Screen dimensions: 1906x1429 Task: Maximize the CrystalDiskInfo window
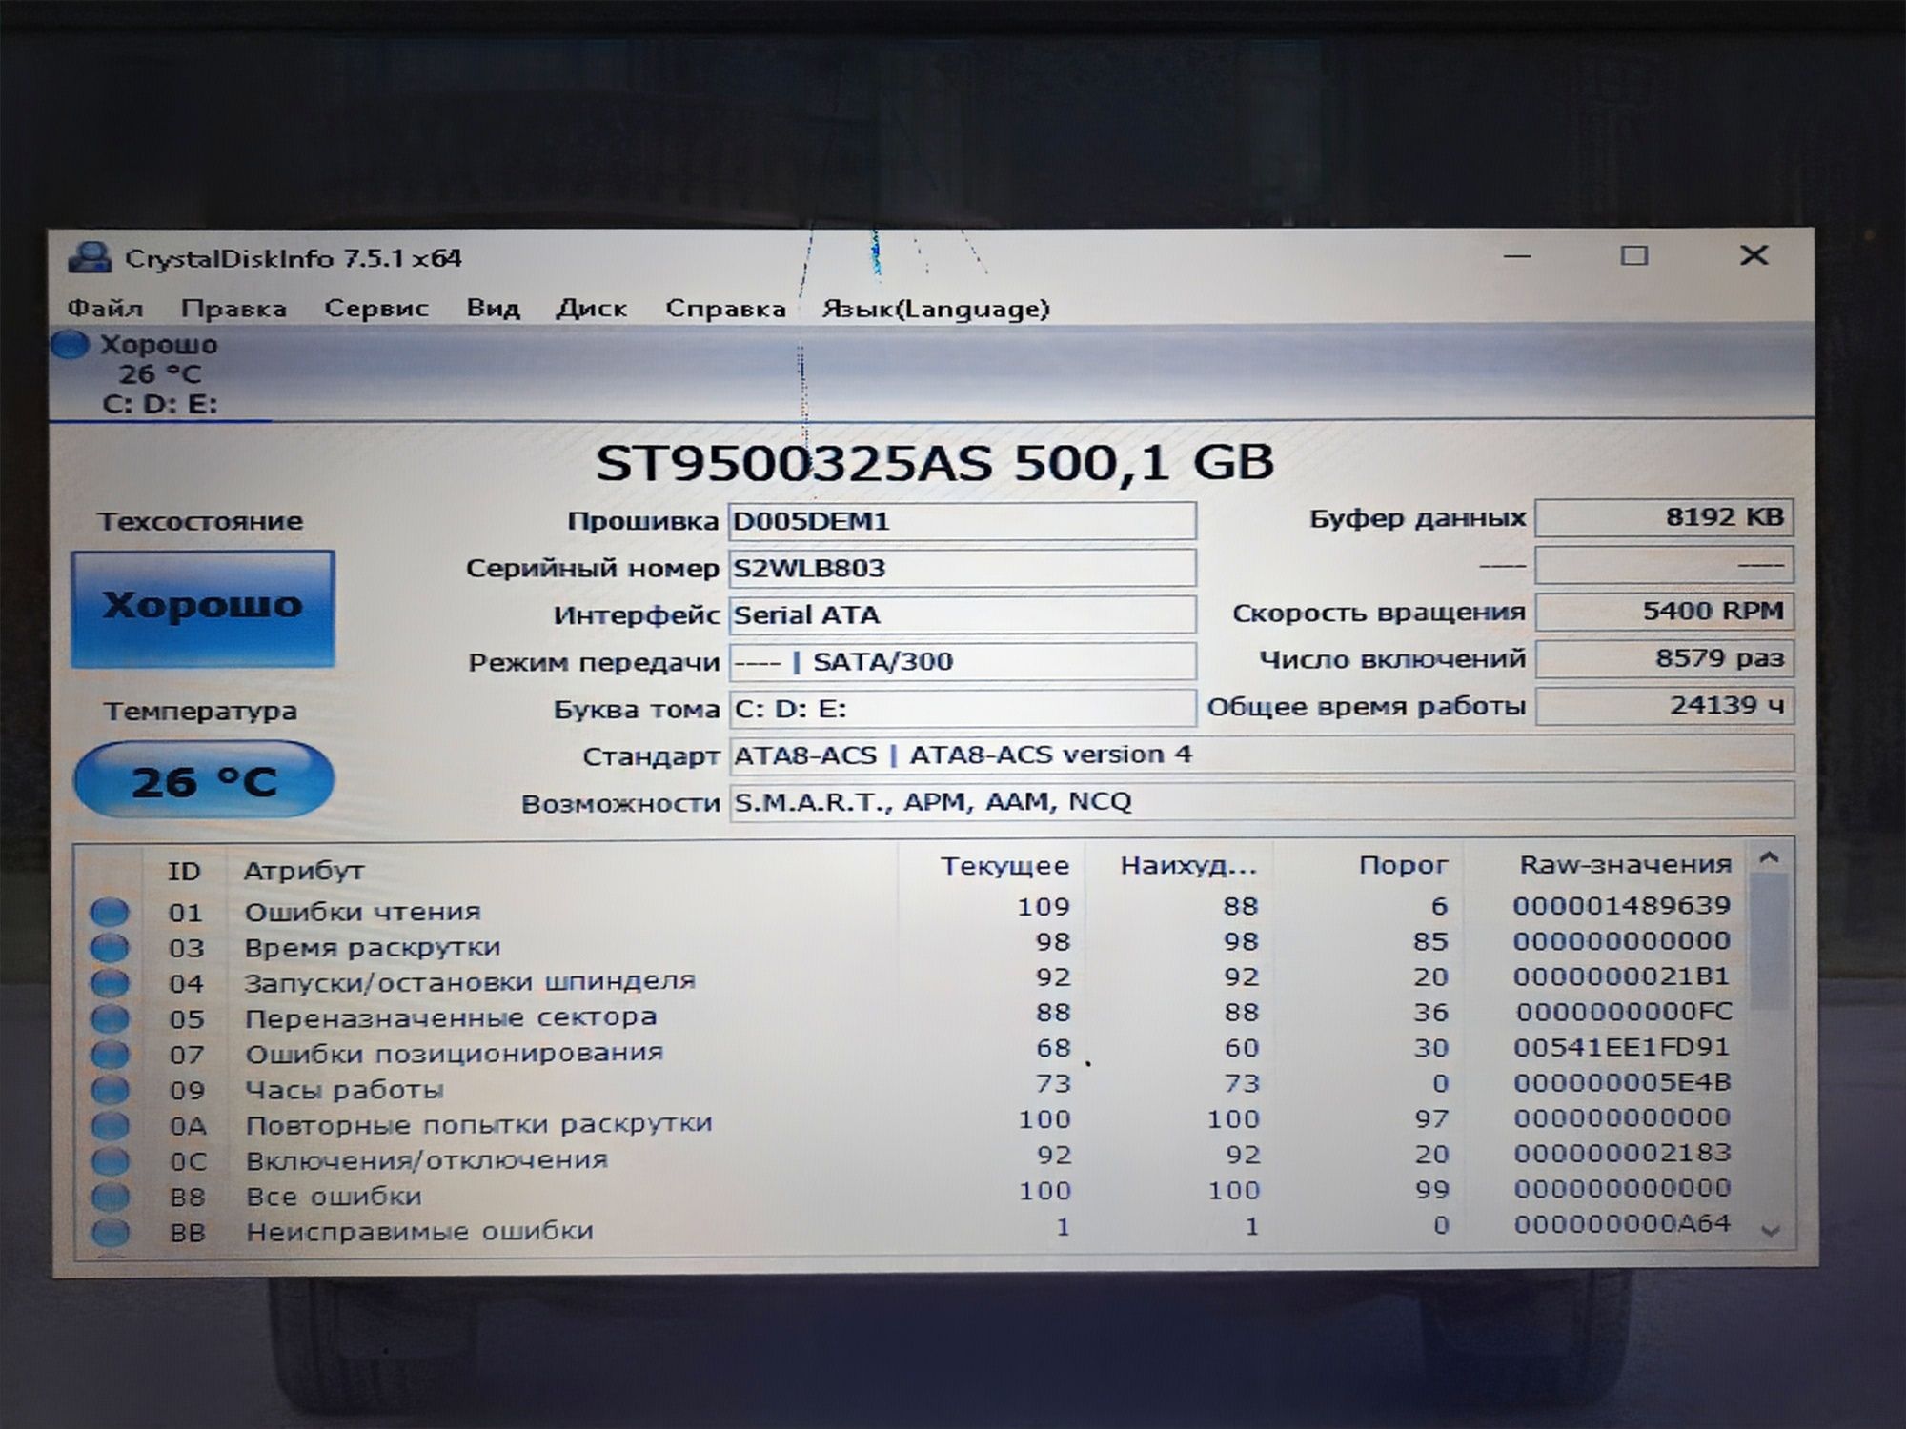click(1634, 255)
